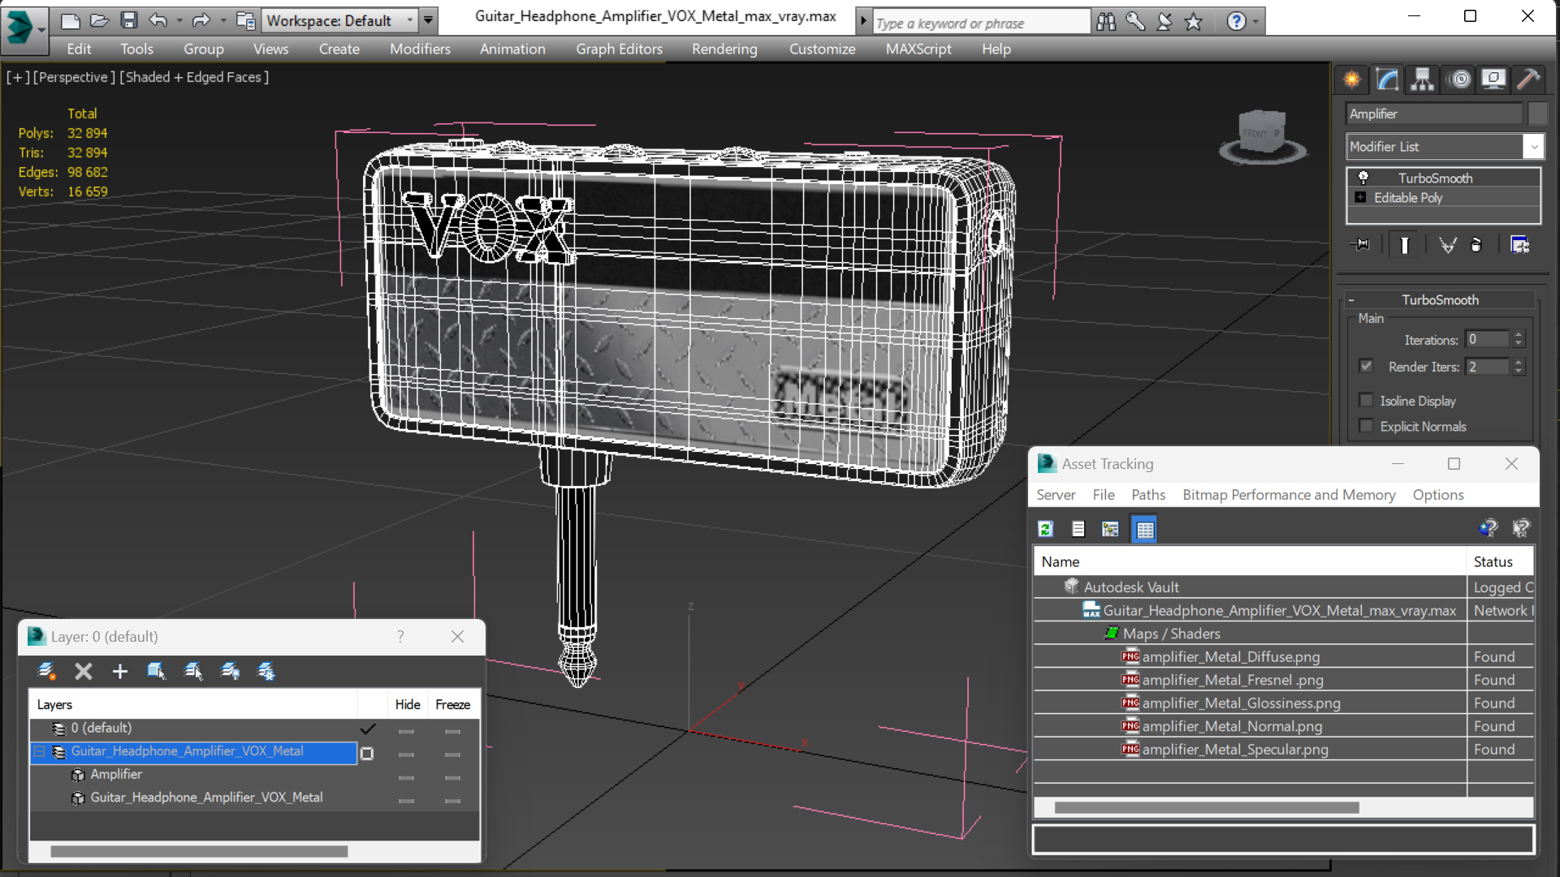Click the binoculars search icon
Viewport: 1560px width, 877px height.
click(x=1106, y=22)
